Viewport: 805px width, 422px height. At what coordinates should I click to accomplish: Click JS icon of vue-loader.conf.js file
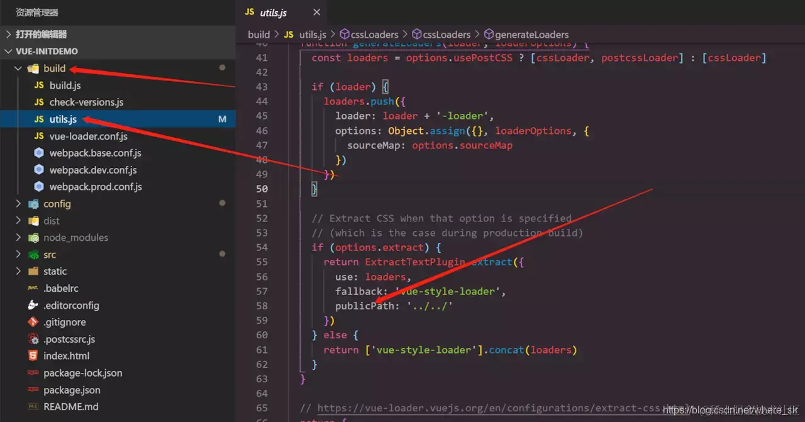[39, 136]
